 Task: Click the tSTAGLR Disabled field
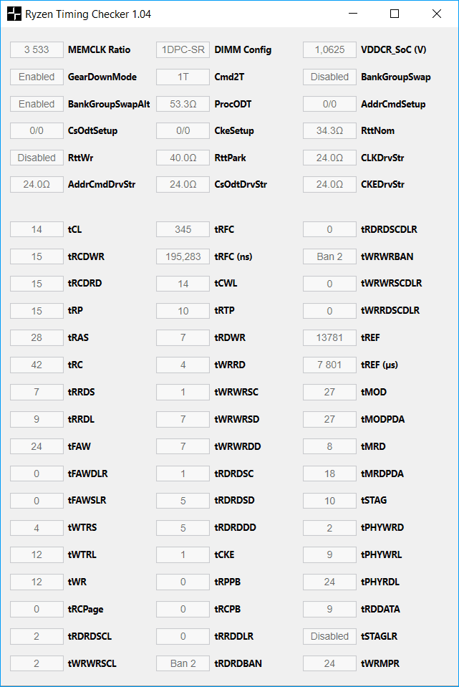(x=329, y=636)
